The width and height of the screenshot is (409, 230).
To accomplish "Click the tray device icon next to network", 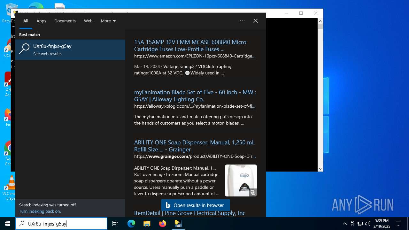I will click(352, 224).
